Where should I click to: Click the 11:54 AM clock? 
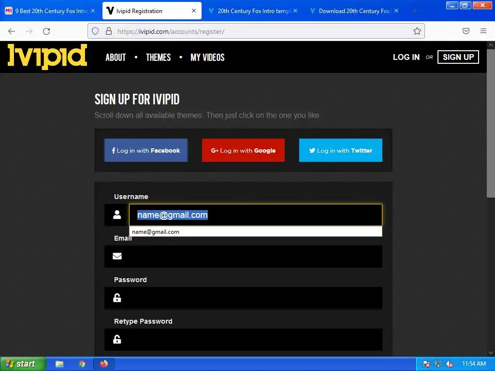[x=474, y=364]
